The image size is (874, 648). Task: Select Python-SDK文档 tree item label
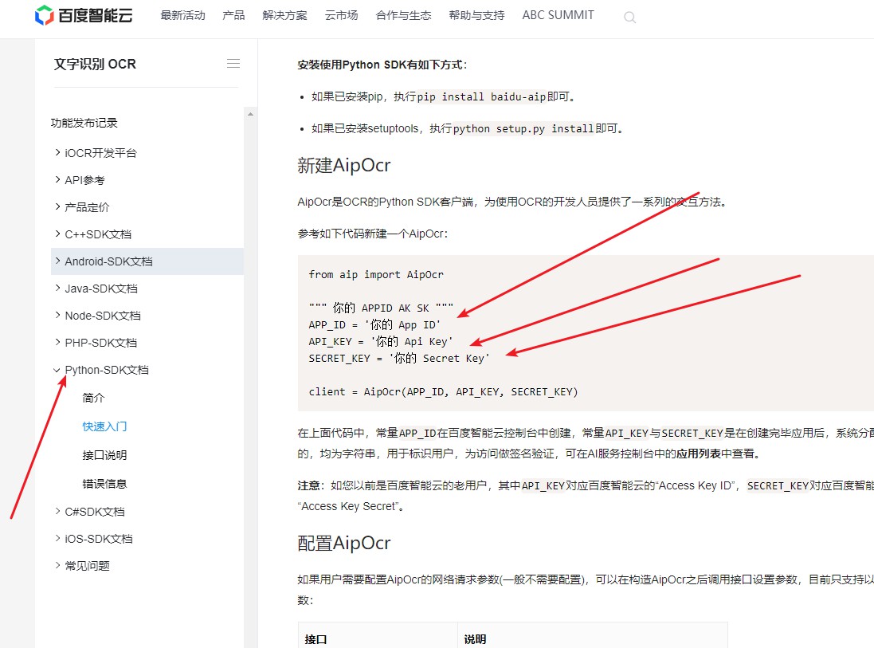107,370
